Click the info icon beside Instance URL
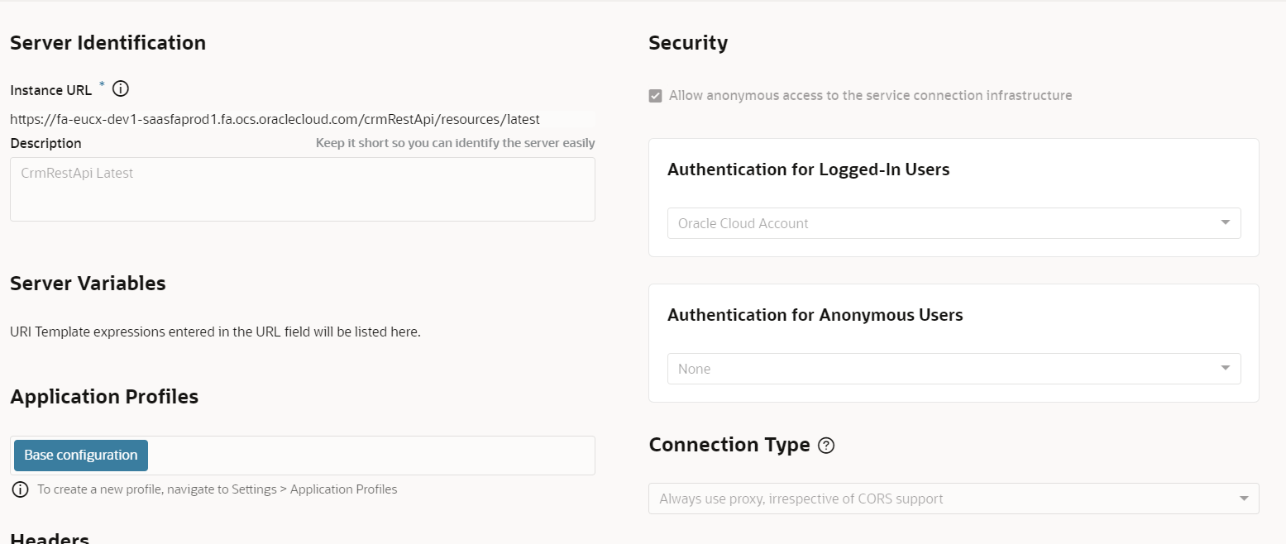 [121, 88]
